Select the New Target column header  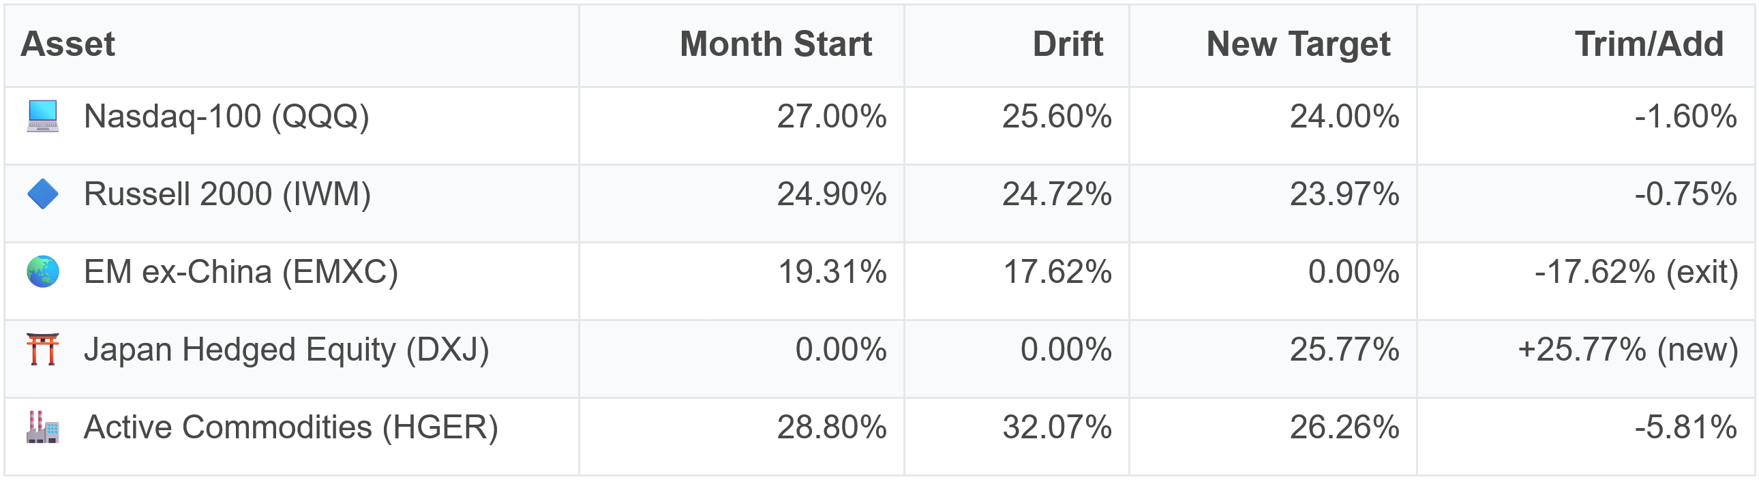[1298, 44]
